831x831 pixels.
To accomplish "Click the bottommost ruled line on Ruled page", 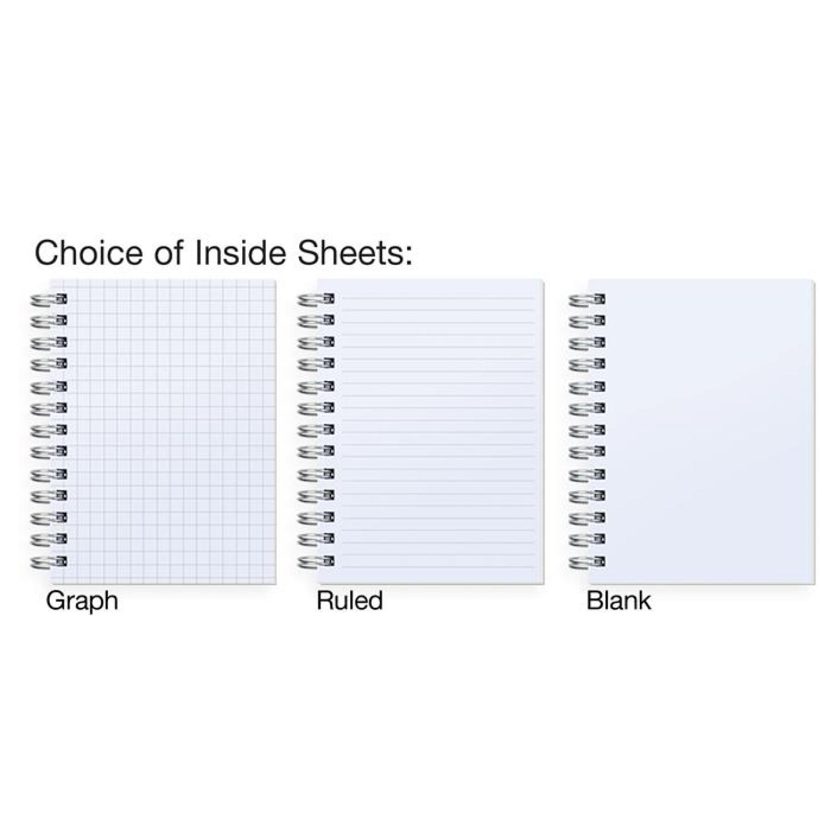I will (x=438, y=566).
